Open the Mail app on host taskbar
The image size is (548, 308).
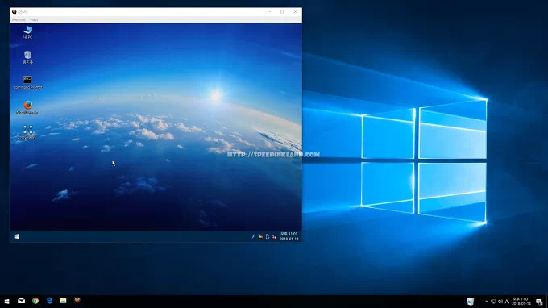coord(21,301)
